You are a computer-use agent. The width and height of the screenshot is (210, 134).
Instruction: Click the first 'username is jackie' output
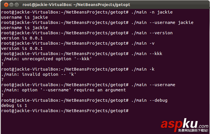click(x=25, y=17)
